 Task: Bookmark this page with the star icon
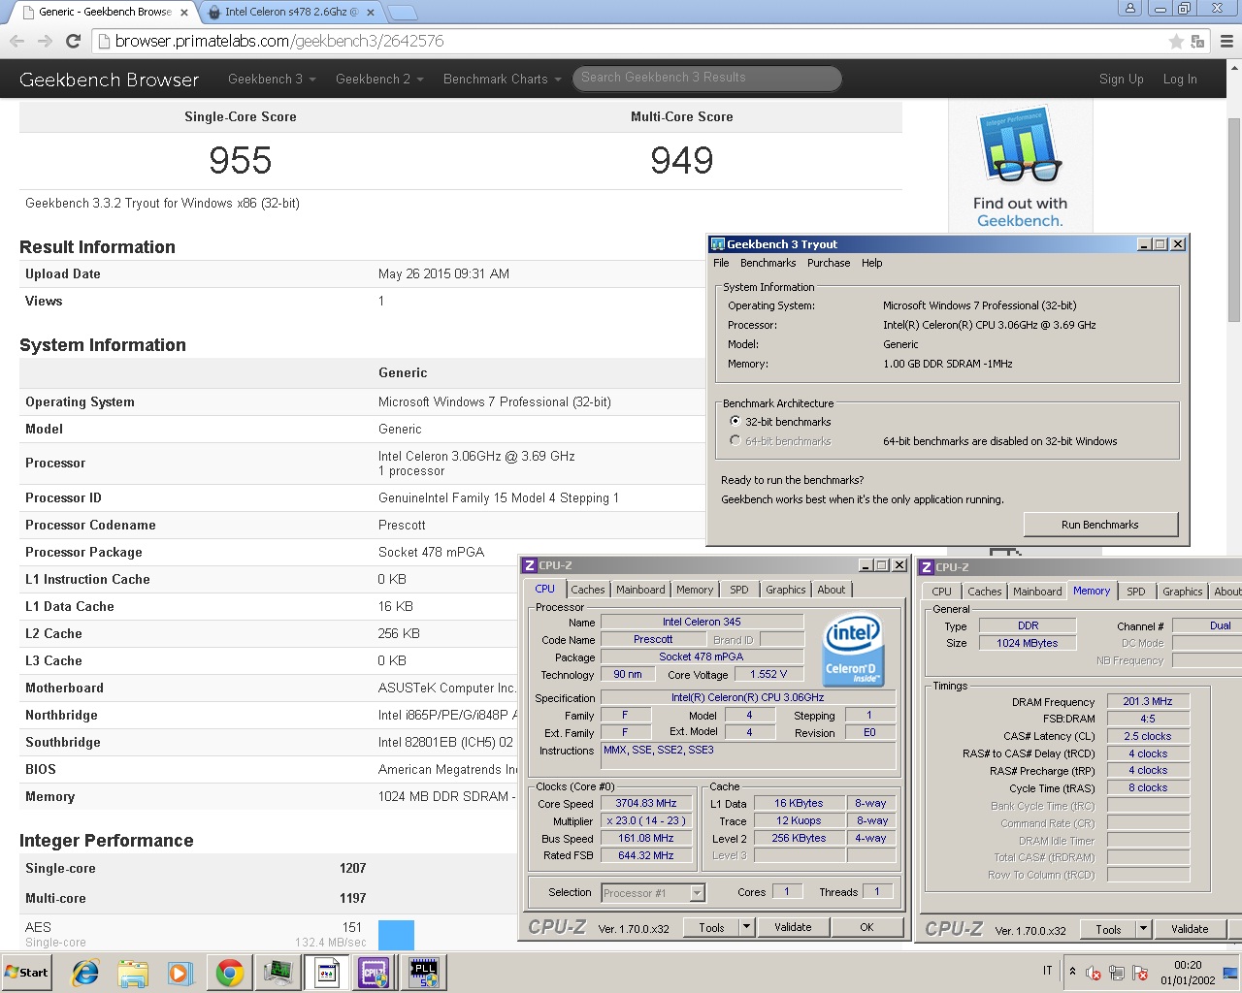click(x=1176, y=41)
